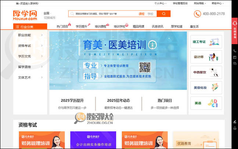Screen dimensions: 238x149
Task: Open the 全国 city switcher
Action: click(x=47, y=13)
